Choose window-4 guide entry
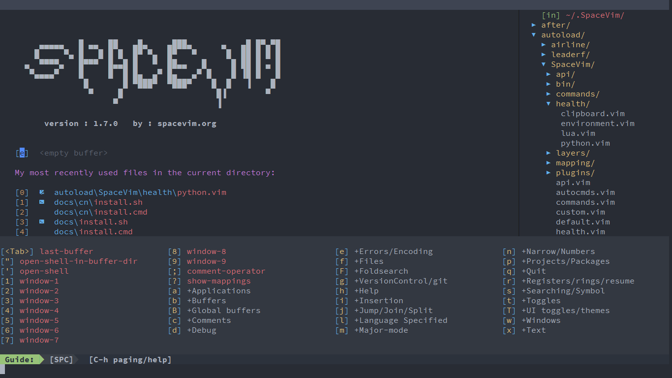Image resolution: width=672 pixels, height=378 pixels. click(39, 311)
